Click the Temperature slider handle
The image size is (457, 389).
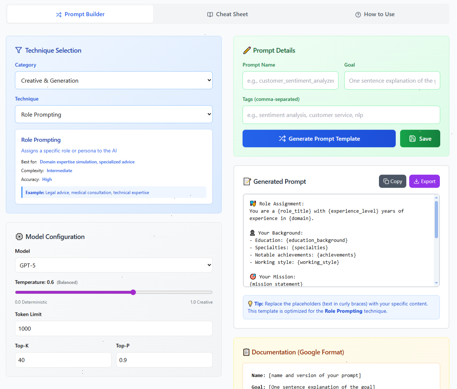pyautogui.click(x=133, y=292)
